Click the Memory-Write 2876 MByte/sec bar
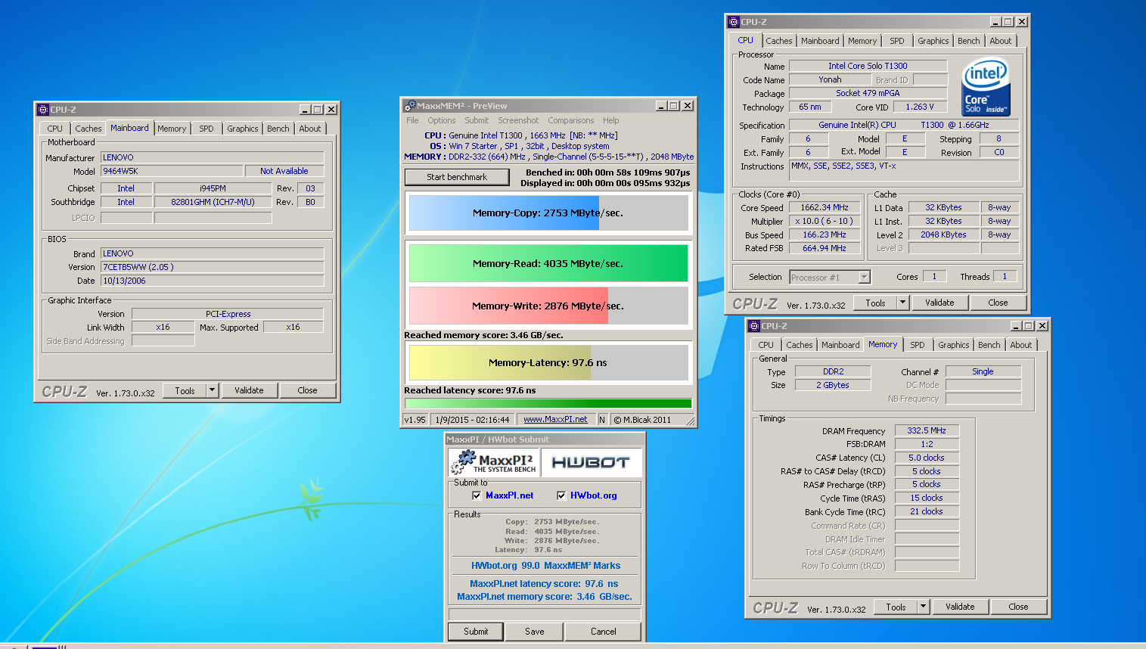This screenshot has width=1146, height=649. (548, 306)
